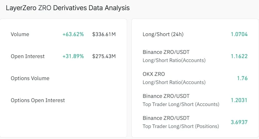The width and height of the screenshot is (259, 139).
Task: Select the Options Open Interest row
Action: pos(63,100)
